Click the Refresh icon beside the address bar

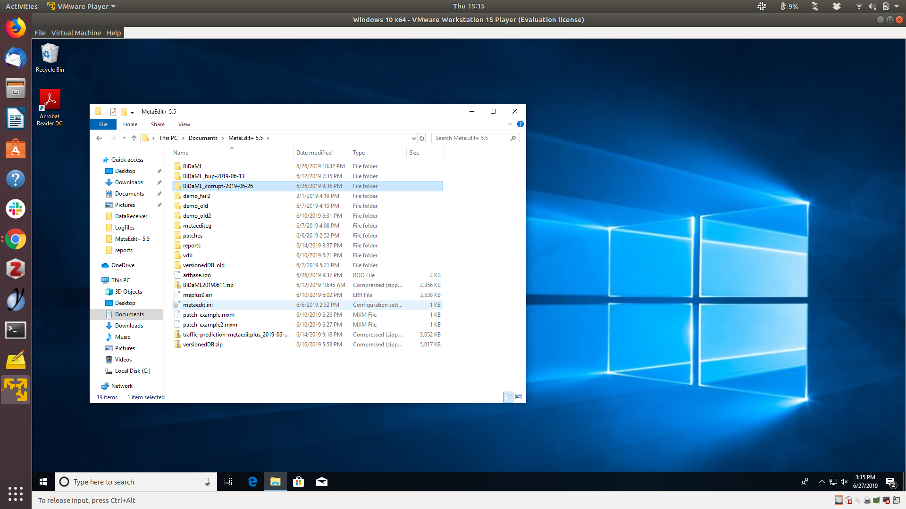(422, 138)
